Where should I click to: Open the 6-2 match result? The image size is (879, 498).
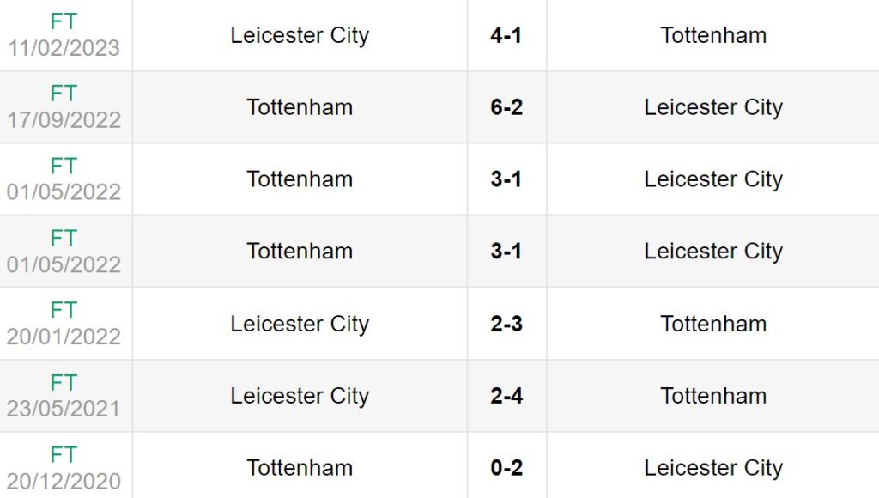pyautogui.click(x=506, y=107)
